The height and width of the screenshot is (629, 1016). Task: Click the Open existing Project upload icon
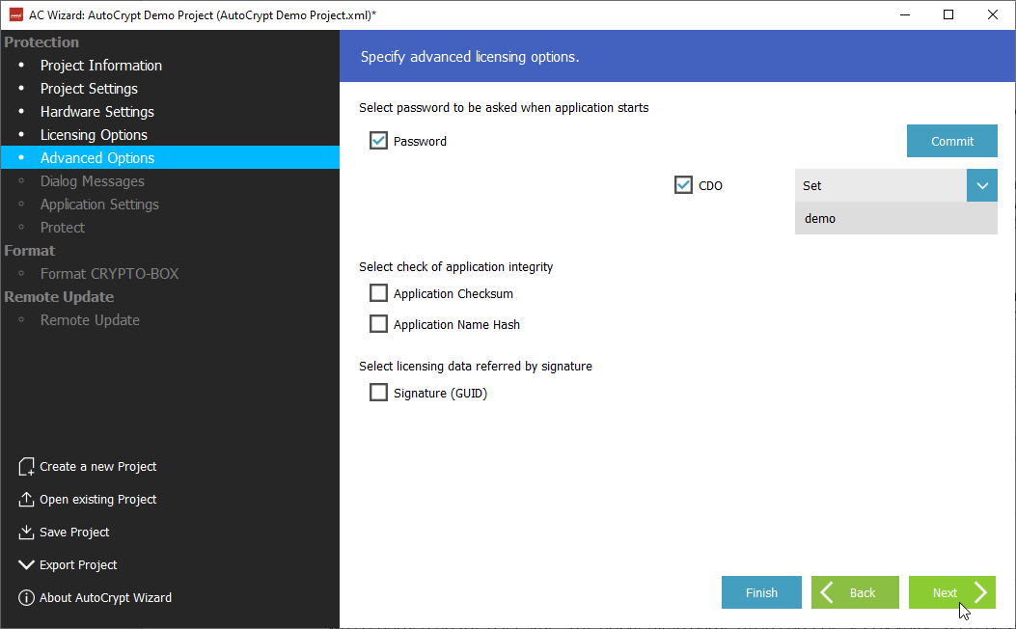26,500
